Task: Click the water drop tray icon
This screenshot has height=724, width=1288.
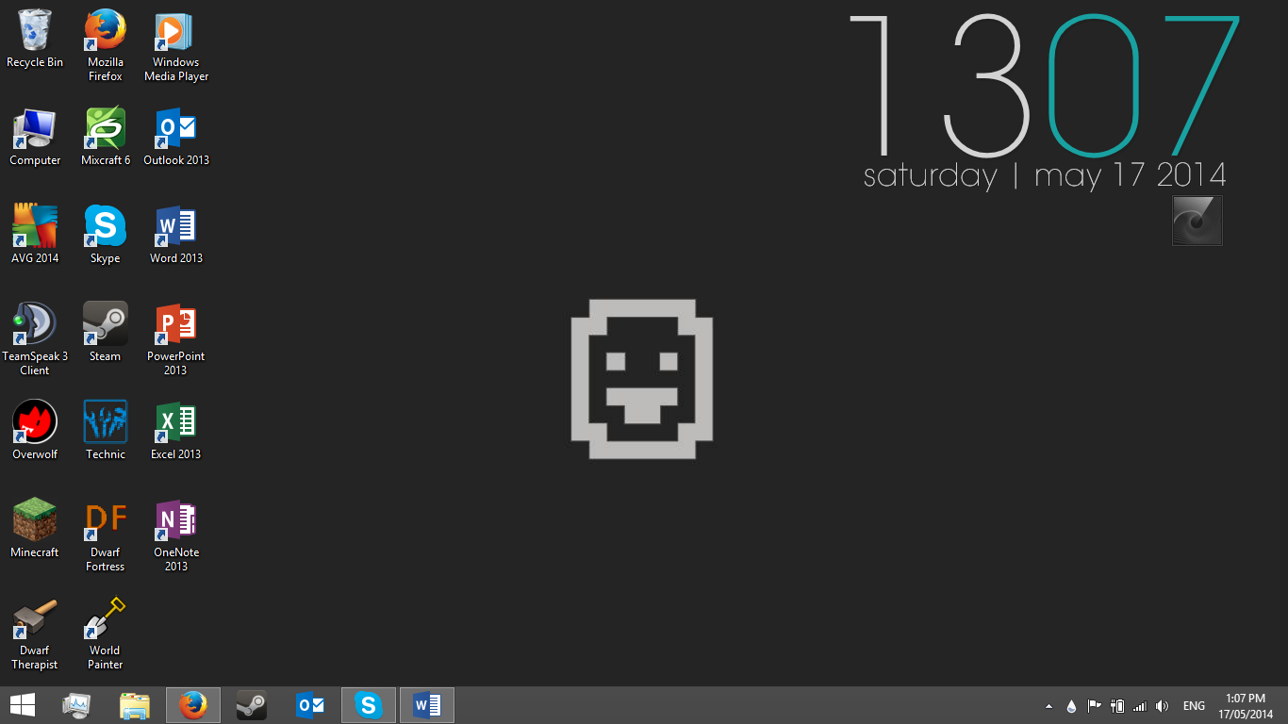Action: pyautogui.click(x=1072, y=706)
